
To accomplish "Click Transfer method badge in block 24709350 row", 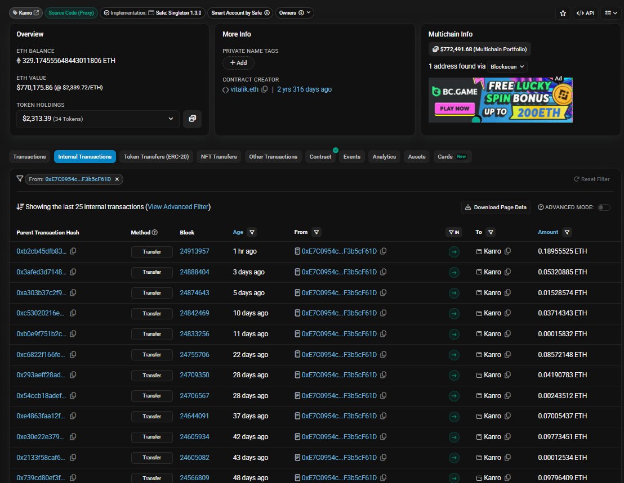I will [151, 376].
